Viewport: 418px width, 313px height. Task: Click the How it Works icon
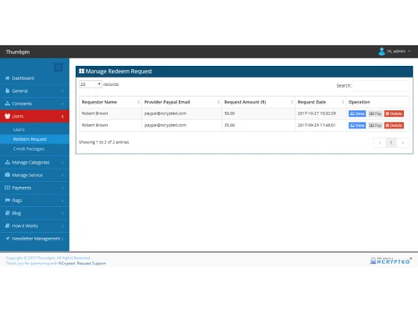(x=8, y=225)
